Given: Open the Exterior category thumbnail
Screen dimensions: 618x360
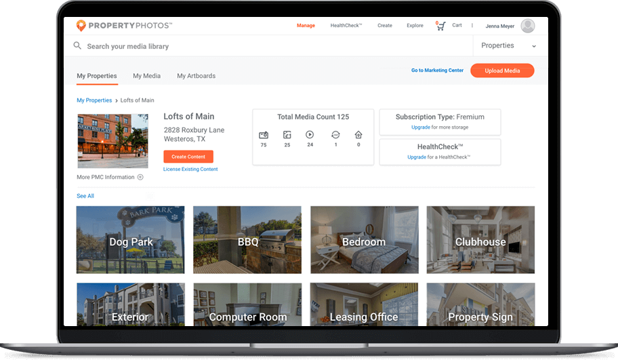Looking at the screenshot, I should [131, 304].
